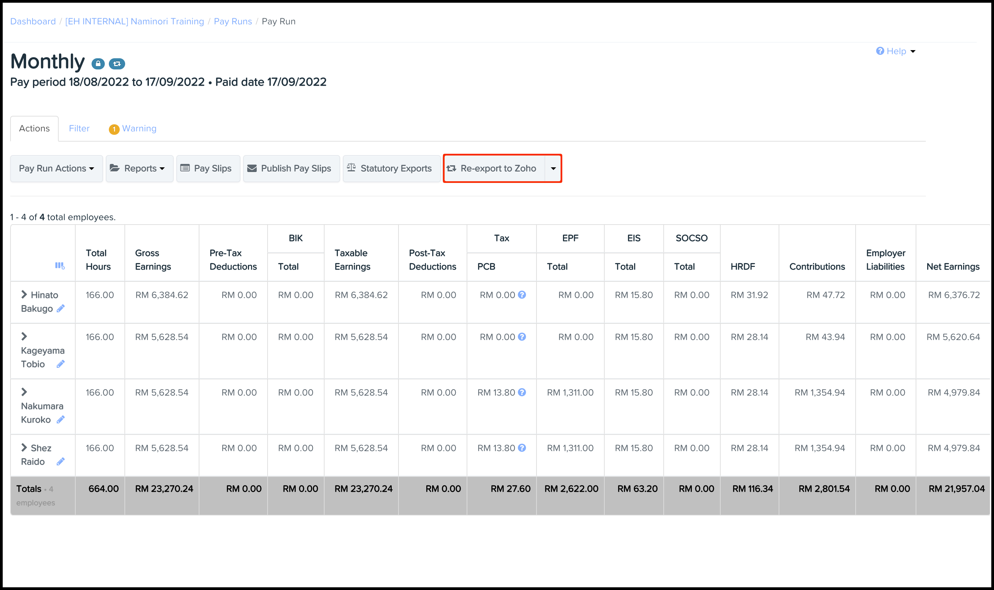This screenshot has height=590, width=994.
Task: Click the export sync icon beside Monthly
Action: click(x=117, y=64)
